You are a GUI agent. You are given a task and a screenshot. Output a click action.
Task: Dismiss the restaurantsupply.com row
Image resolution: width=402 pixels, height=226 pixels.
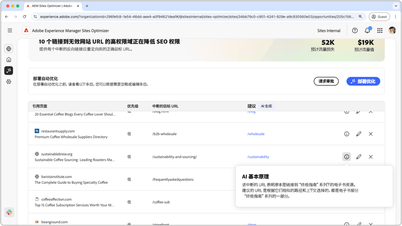click(x=371, y=134)
